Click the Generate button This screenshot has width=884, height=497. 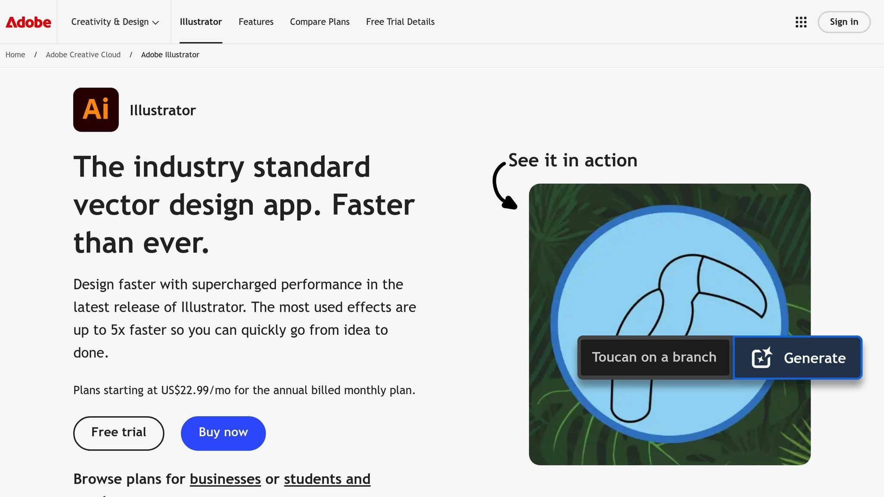point(797,358)
